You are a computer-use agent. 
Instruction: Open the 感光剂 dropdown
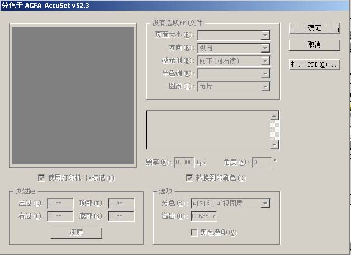(x=234, y=60)
